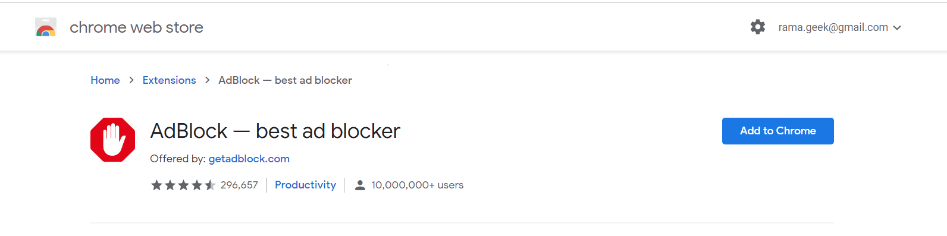Viewport: 947px width, 236px height.
Task: Visit the getadblock.com developer link
Action: pos(249,159)
